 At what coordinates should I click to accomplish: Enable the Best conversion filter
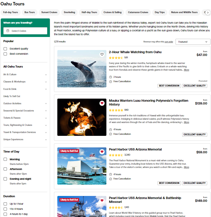click(5, 54)
